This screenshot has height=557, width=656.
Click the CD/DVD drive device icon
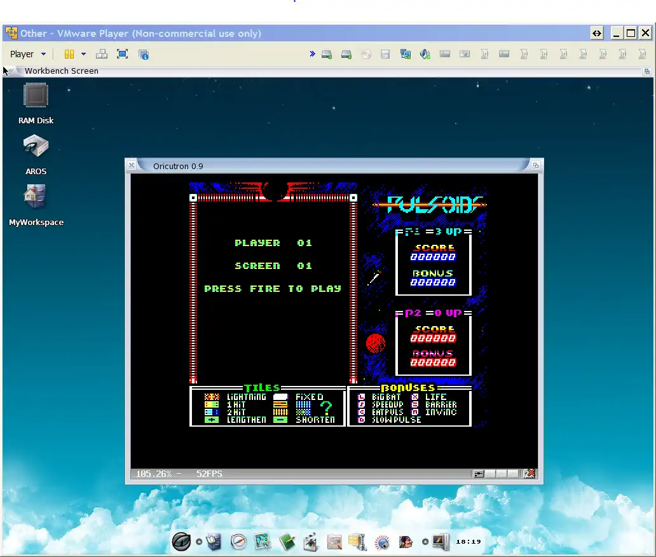[x=366, y=55]
